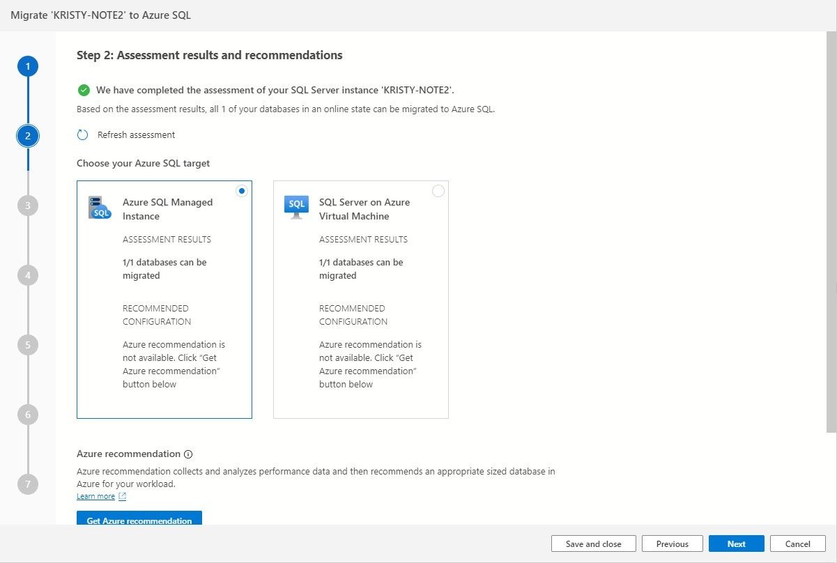Click the current step 2 circle
Screen dimensions: 837x563
pyautogui.click(x=28, y=136)
